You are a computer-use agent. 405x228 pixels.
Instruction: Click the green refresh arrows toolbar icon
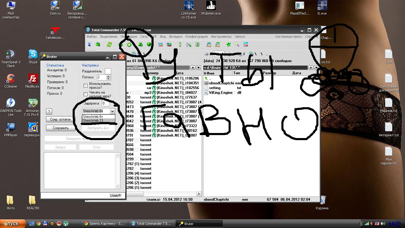pos(109,45)
